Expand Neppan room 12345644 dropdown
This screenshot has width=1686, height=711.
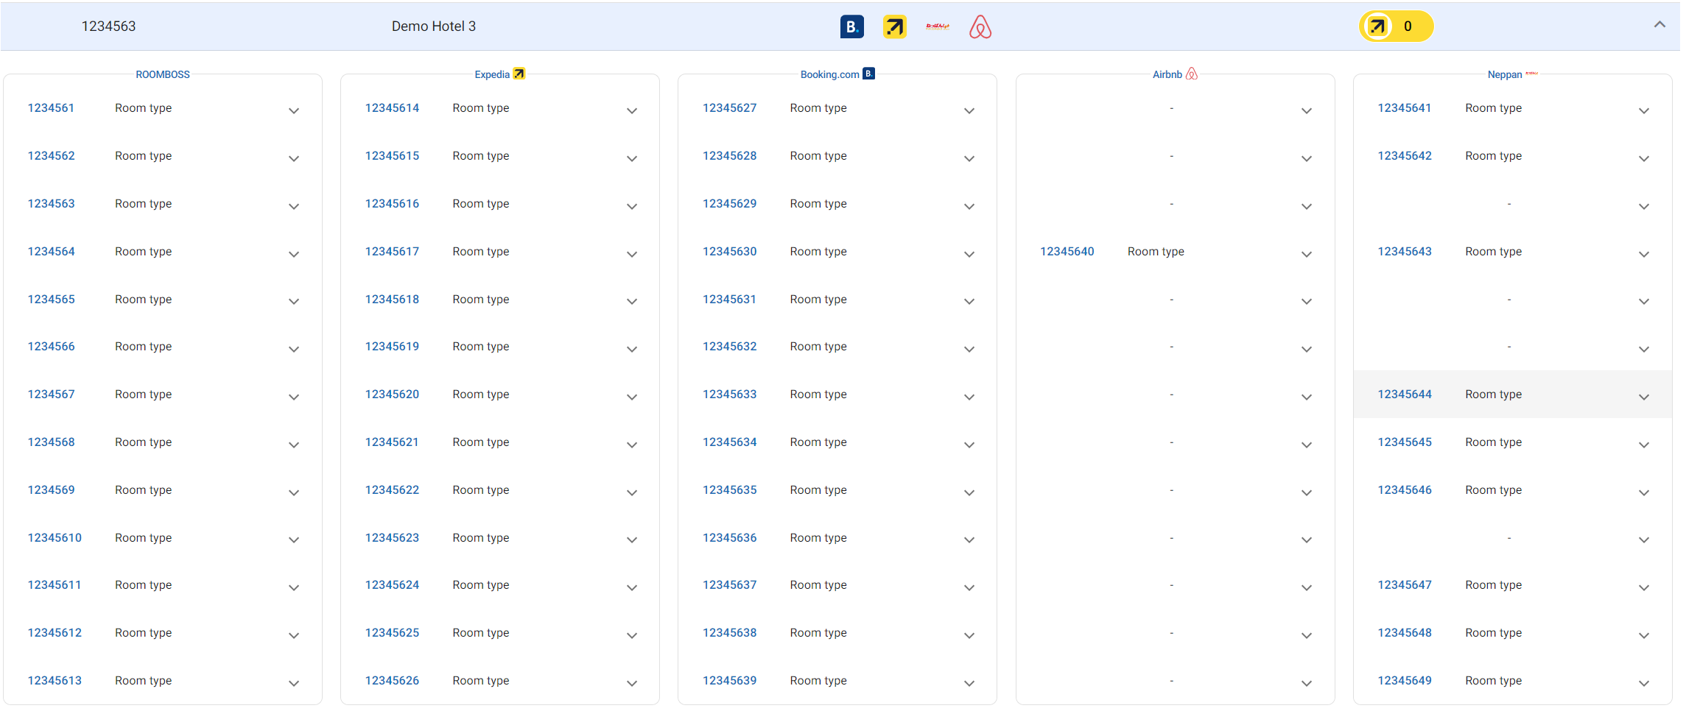click(x=1643, y=397)
